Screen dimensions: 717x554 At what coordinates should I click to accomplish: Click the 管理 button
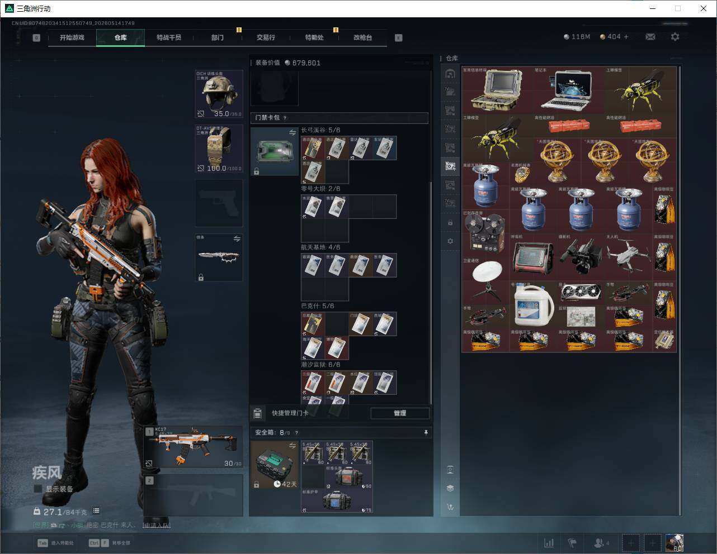coord(400,413)
